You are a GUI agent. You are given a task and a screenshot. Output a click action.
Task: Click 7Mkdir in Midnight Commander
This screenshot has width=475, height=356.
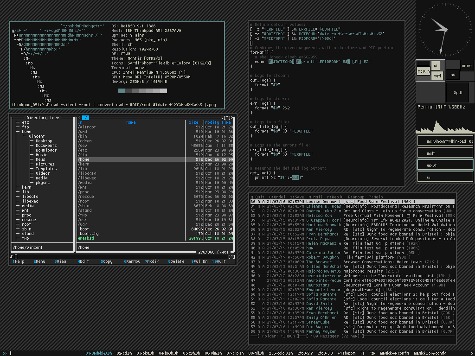(x=152, y=261)
